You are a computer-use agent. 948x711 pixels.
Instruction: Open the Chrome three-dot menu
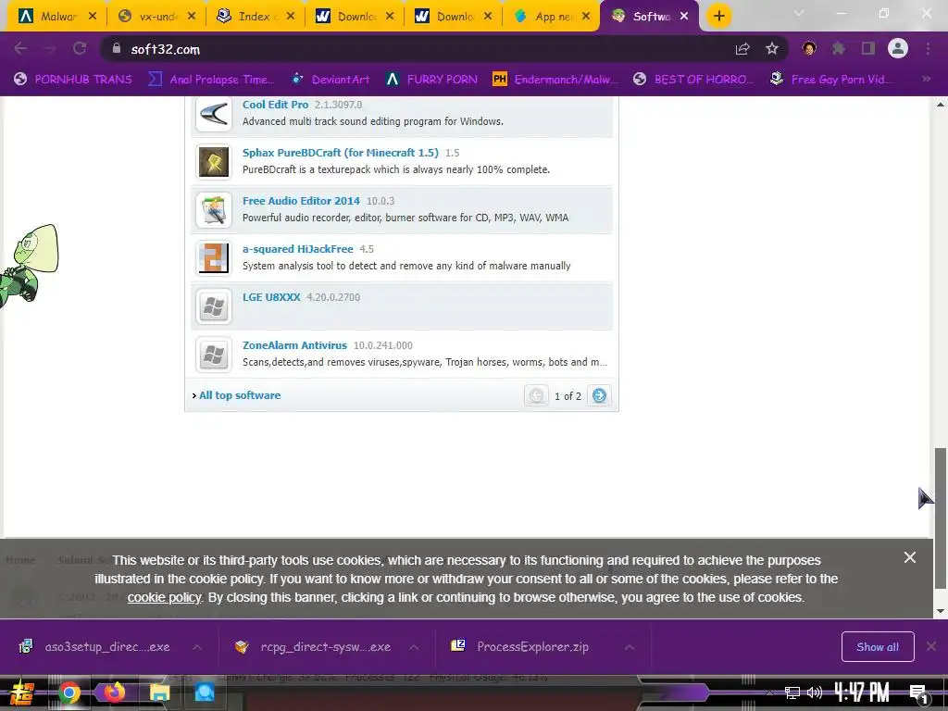928,48
